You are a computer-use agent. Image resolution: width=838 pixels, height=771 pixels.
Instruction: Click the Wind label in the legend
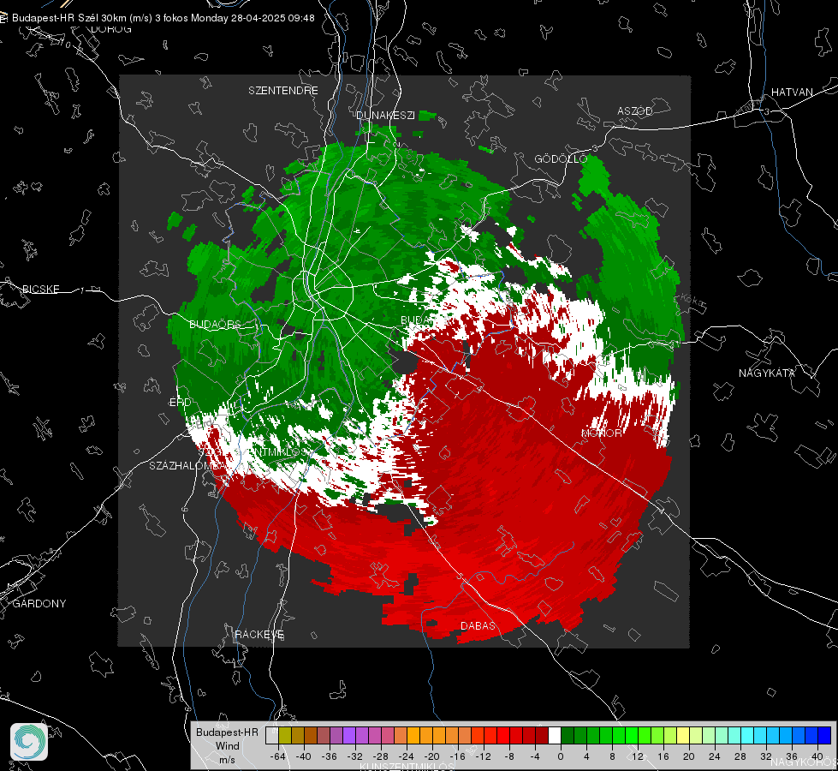click(227, 746)
